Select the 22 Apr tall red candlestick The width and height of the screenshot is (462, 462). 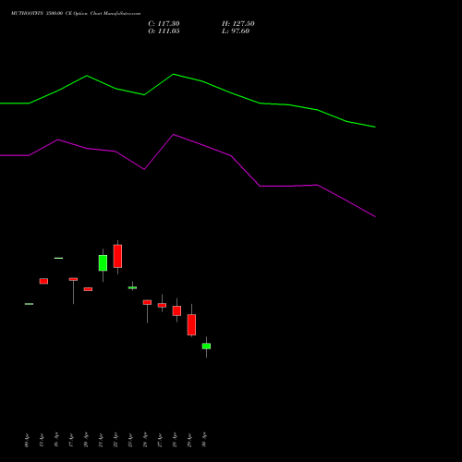(117, 256)
